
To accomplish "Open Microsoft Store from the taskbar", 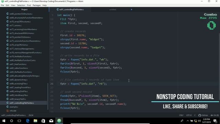I will tap(43, 121).
